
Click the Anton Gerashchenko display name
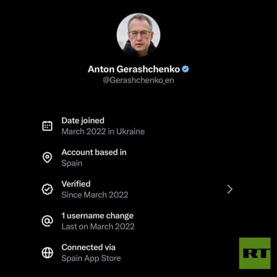[134, 69]
